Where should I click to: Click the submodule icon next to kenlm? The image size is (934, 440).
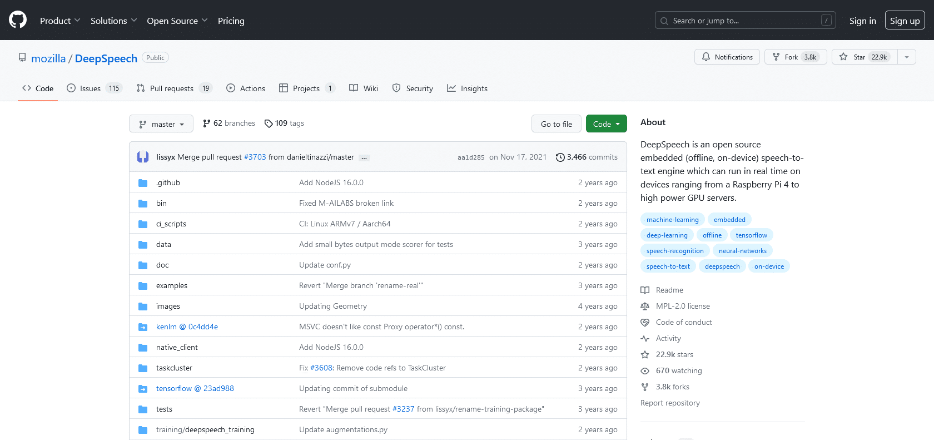coord(143,327)
